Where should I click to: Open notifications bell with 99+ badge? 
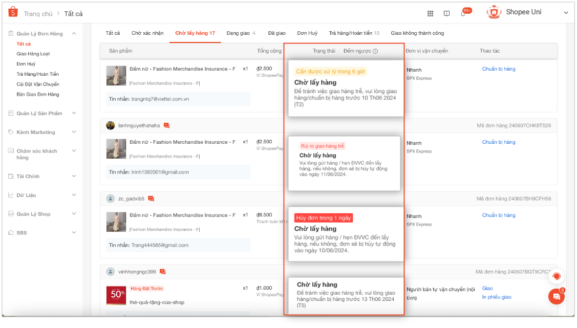pyautogui.click(x=463, y=13)
